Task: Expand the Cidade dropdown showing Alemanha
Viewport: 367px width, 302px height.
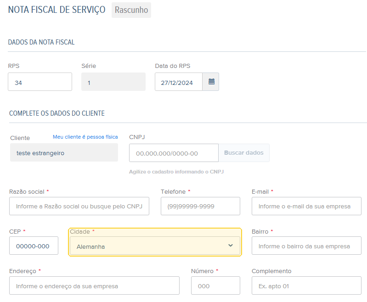Action: coord(155,246)
